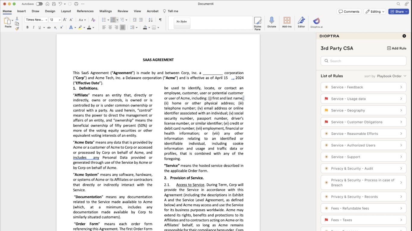Open the font name dropdown

[46, 20]
